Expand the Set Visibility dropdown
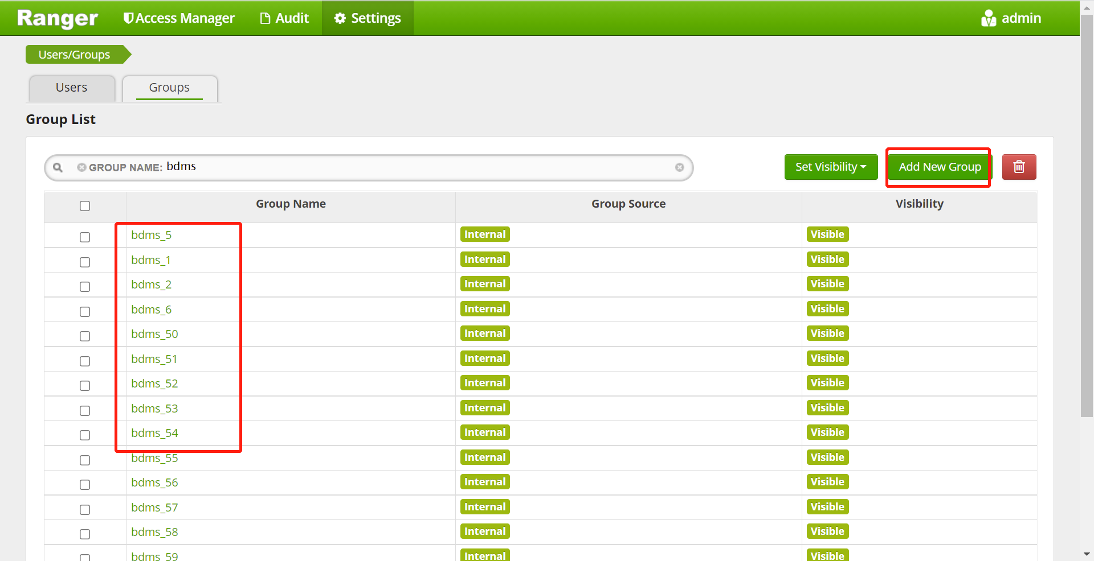This screenshot has height=561, width=1094. [830, 167]
